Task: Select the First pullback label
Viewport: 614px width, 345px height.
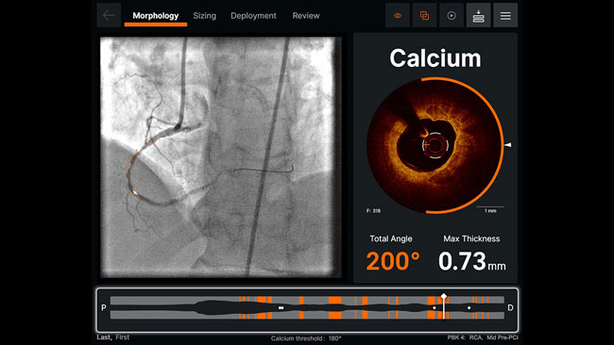Action: point(123,337)
